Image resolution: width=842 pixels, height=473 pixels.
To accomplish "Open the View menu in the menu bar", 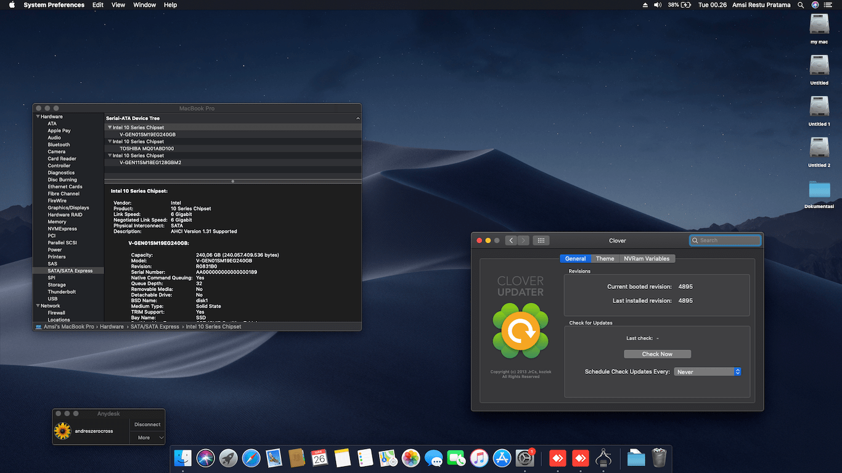I will (118, 5).
